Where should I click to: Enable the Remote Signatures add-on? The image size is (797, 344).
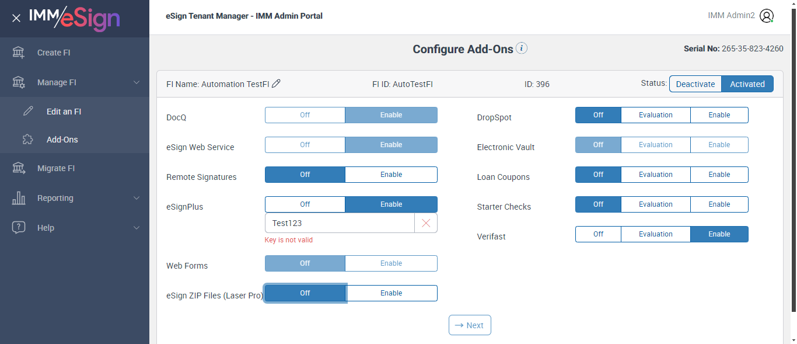click(x=391, y=175)
